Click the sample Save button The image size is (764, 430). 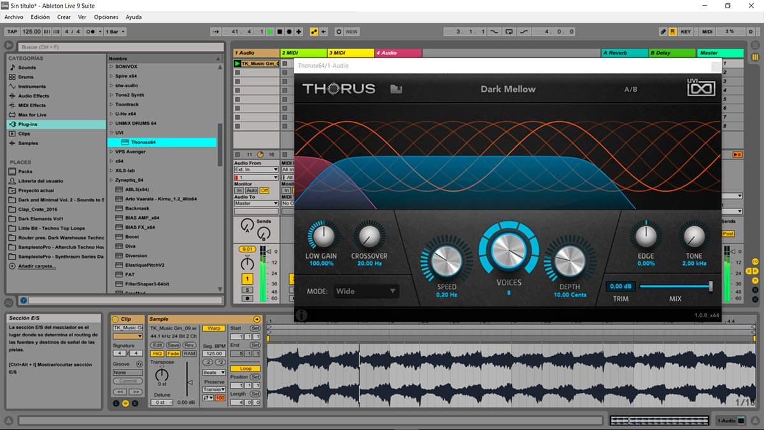(173, 345)
